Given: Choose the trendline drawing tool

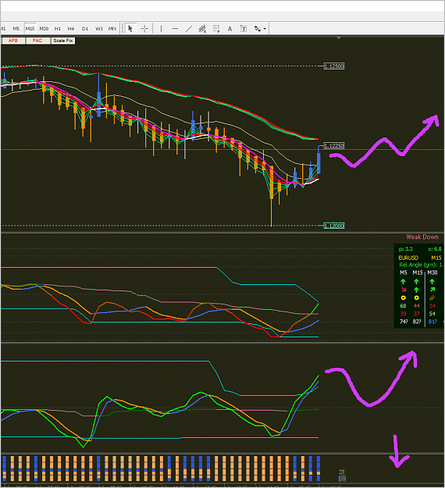Looking at the screenshot, I should coord(189,29).
